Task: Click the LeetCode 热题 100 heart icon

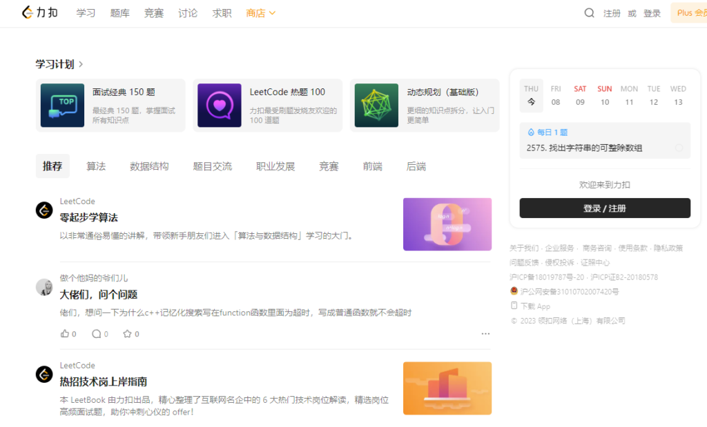Action: pos(219,106)
